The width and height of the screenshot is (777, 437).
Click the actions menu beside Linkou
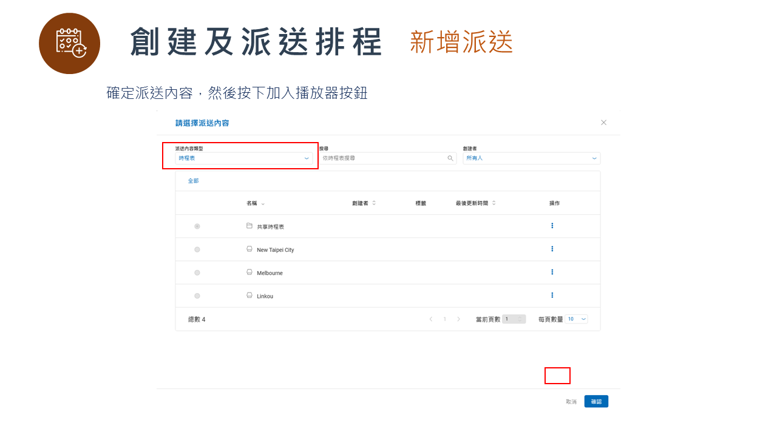click(552, 295)
